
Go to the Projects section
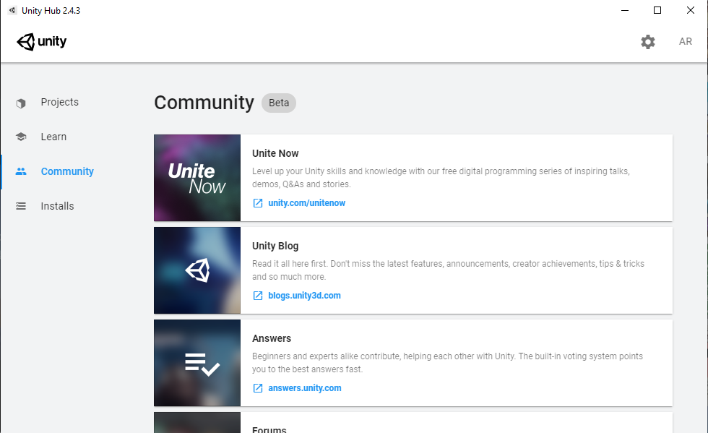tap(59, 102)
